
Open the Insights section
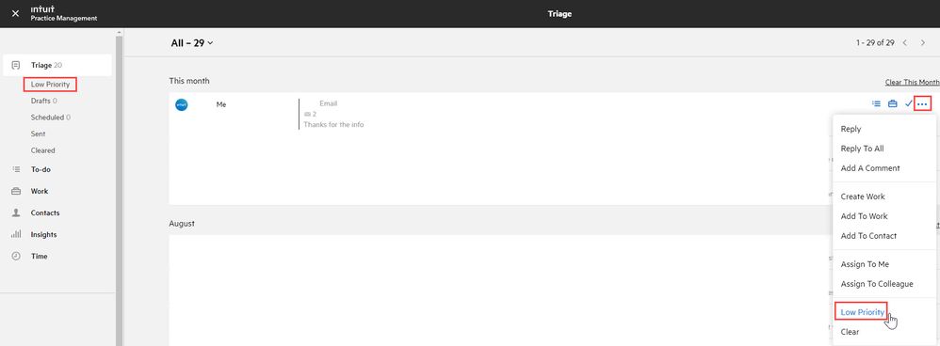[43, 235]
